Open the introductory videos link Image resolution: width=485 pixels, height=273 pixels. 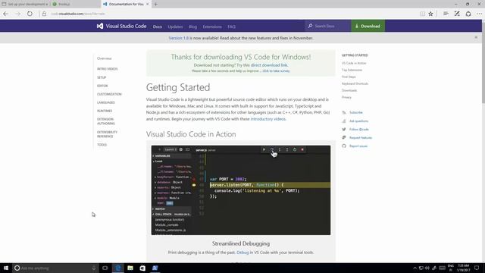point(268,119)
